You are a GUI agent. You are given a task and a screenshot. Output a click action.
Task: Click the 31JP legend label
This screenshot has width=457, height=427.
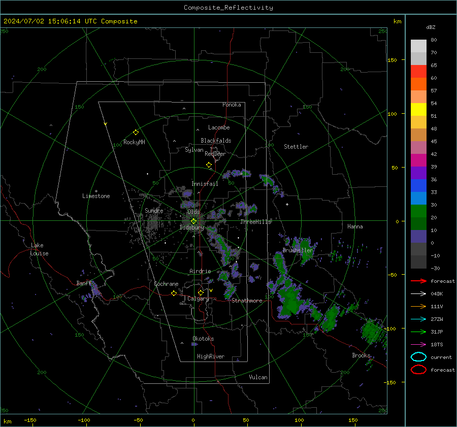coord(437,332)
